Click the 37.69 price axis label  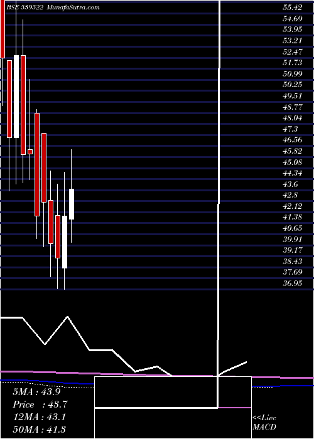(x=293, y=273)
